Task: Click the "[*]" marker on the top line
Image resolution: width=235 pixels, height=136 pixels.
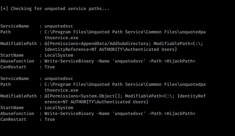Action: (4, 8)
